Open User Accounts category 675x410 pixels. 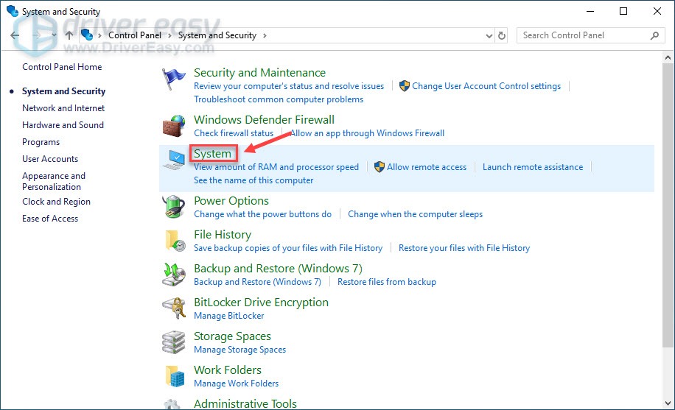(x=50, y=159)
